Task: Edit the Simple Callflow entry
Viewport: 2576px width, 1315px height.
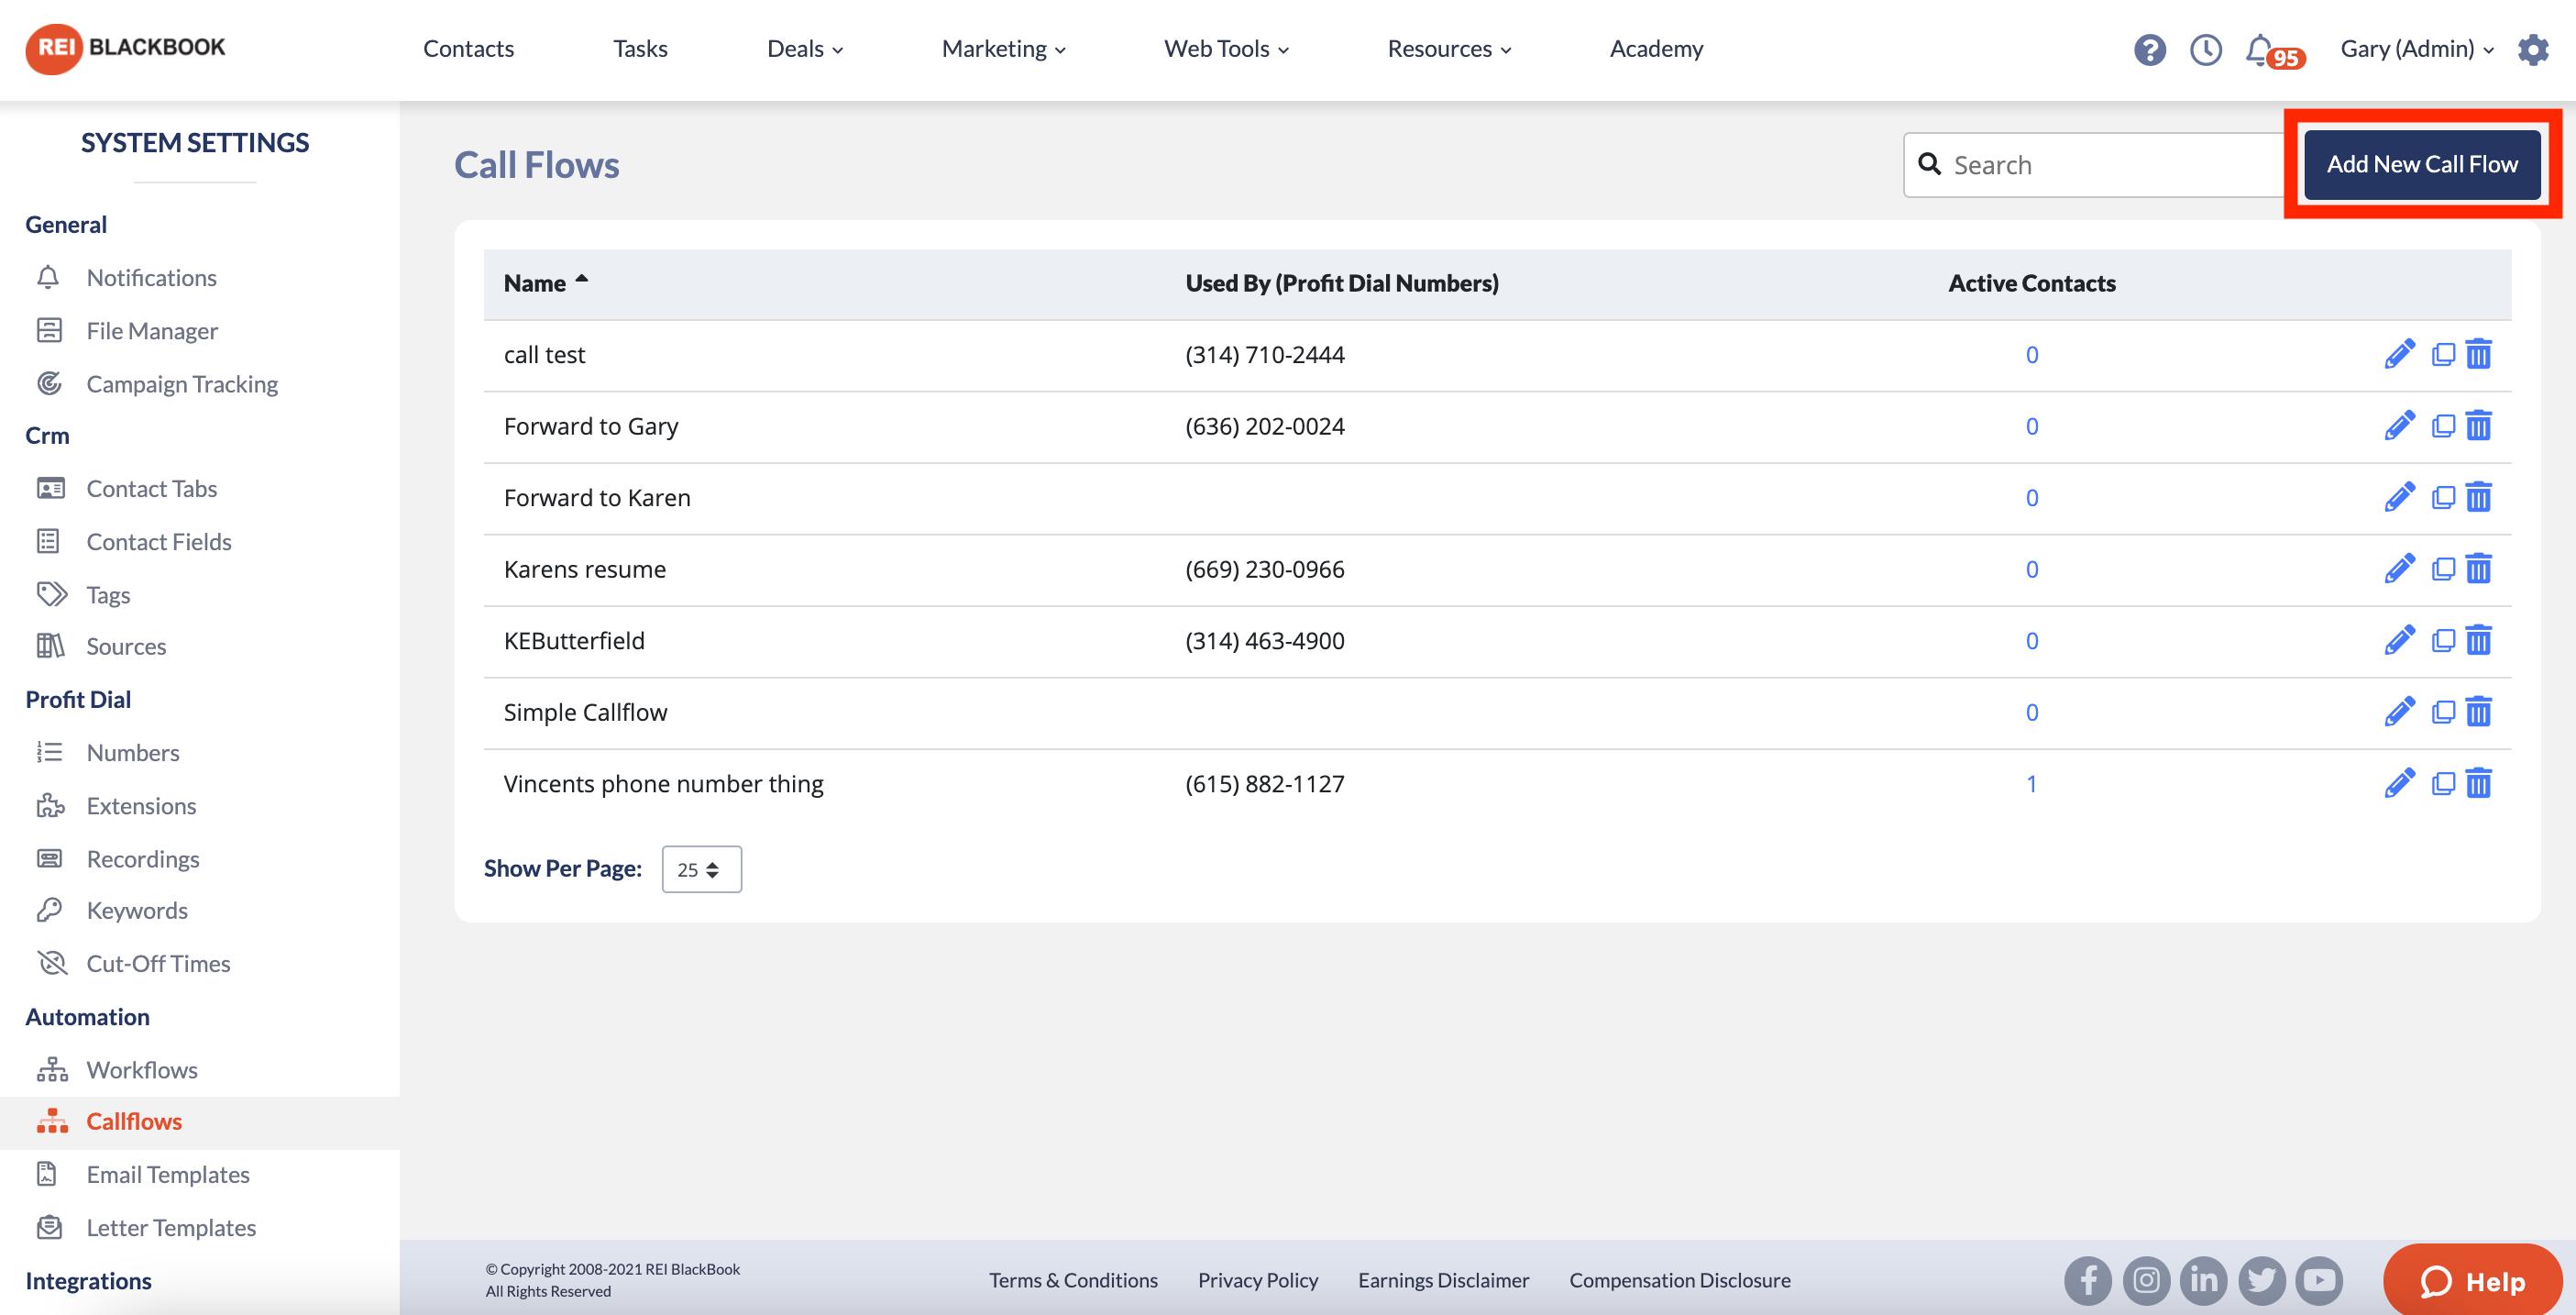Action: tap(2399, 712)
